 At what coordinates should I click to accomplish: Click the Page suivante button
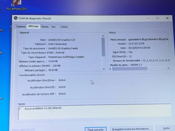point(96,130)
